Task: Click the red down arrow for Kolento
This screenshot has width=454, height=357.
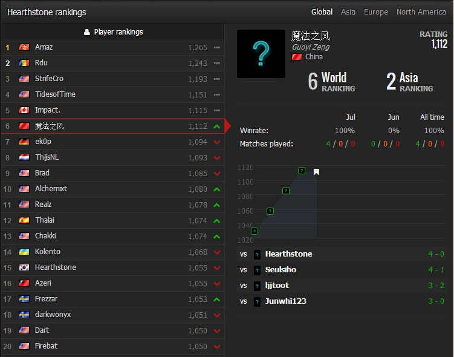Action: (x=217, y=252)
